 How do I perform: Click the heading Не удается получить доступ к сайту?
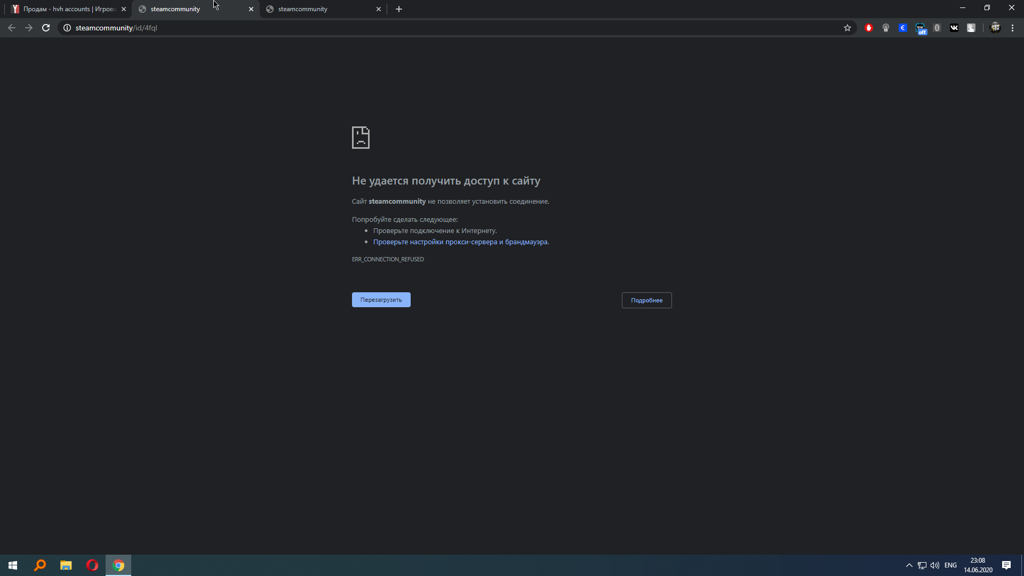446,181
